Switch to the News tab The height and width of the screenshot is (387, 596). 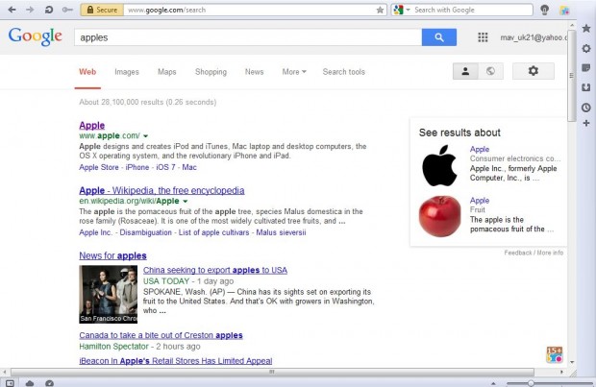tap(255, 72)
